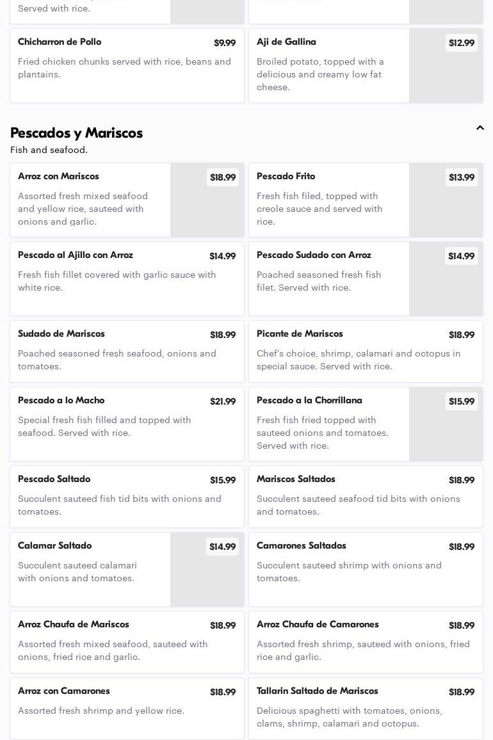Choose the Picante de Mariscos item
The image size is (493, 740).
coord(366,351)
